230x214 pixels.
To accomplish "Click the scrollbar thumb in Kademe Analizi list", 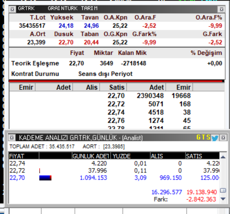I will pos(223,191).
